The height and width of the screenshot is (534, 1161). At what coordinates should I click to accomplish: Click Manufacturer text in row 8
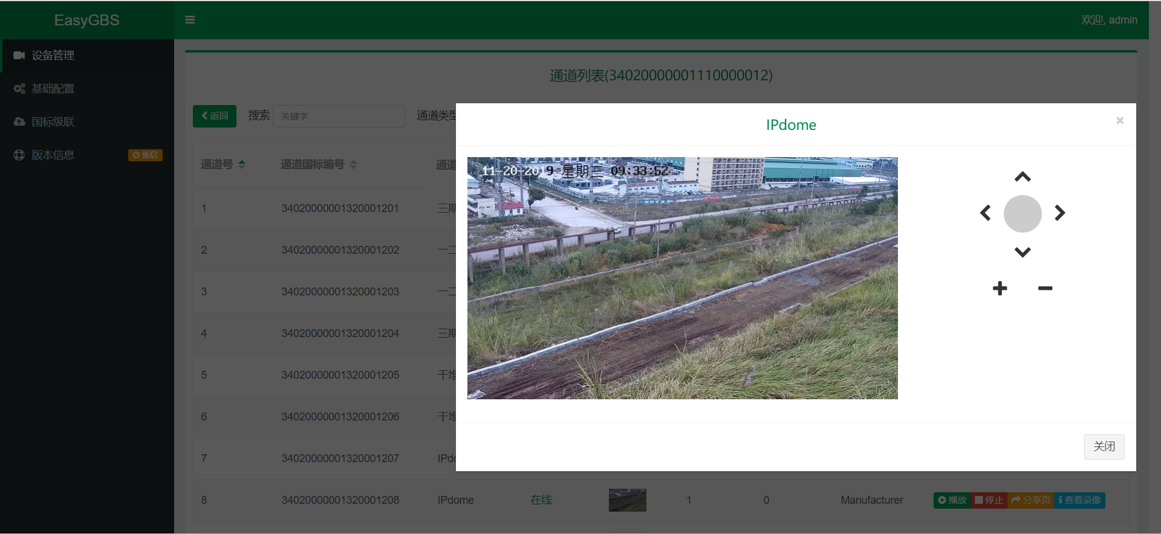(872, 500)
